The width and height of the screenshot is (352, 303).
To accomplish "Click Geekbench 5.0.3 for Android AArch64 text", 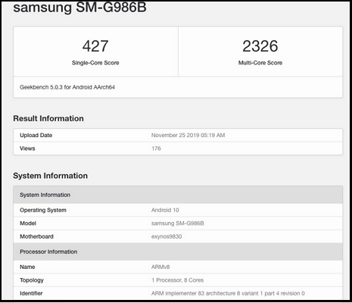I will click(67, 87).
